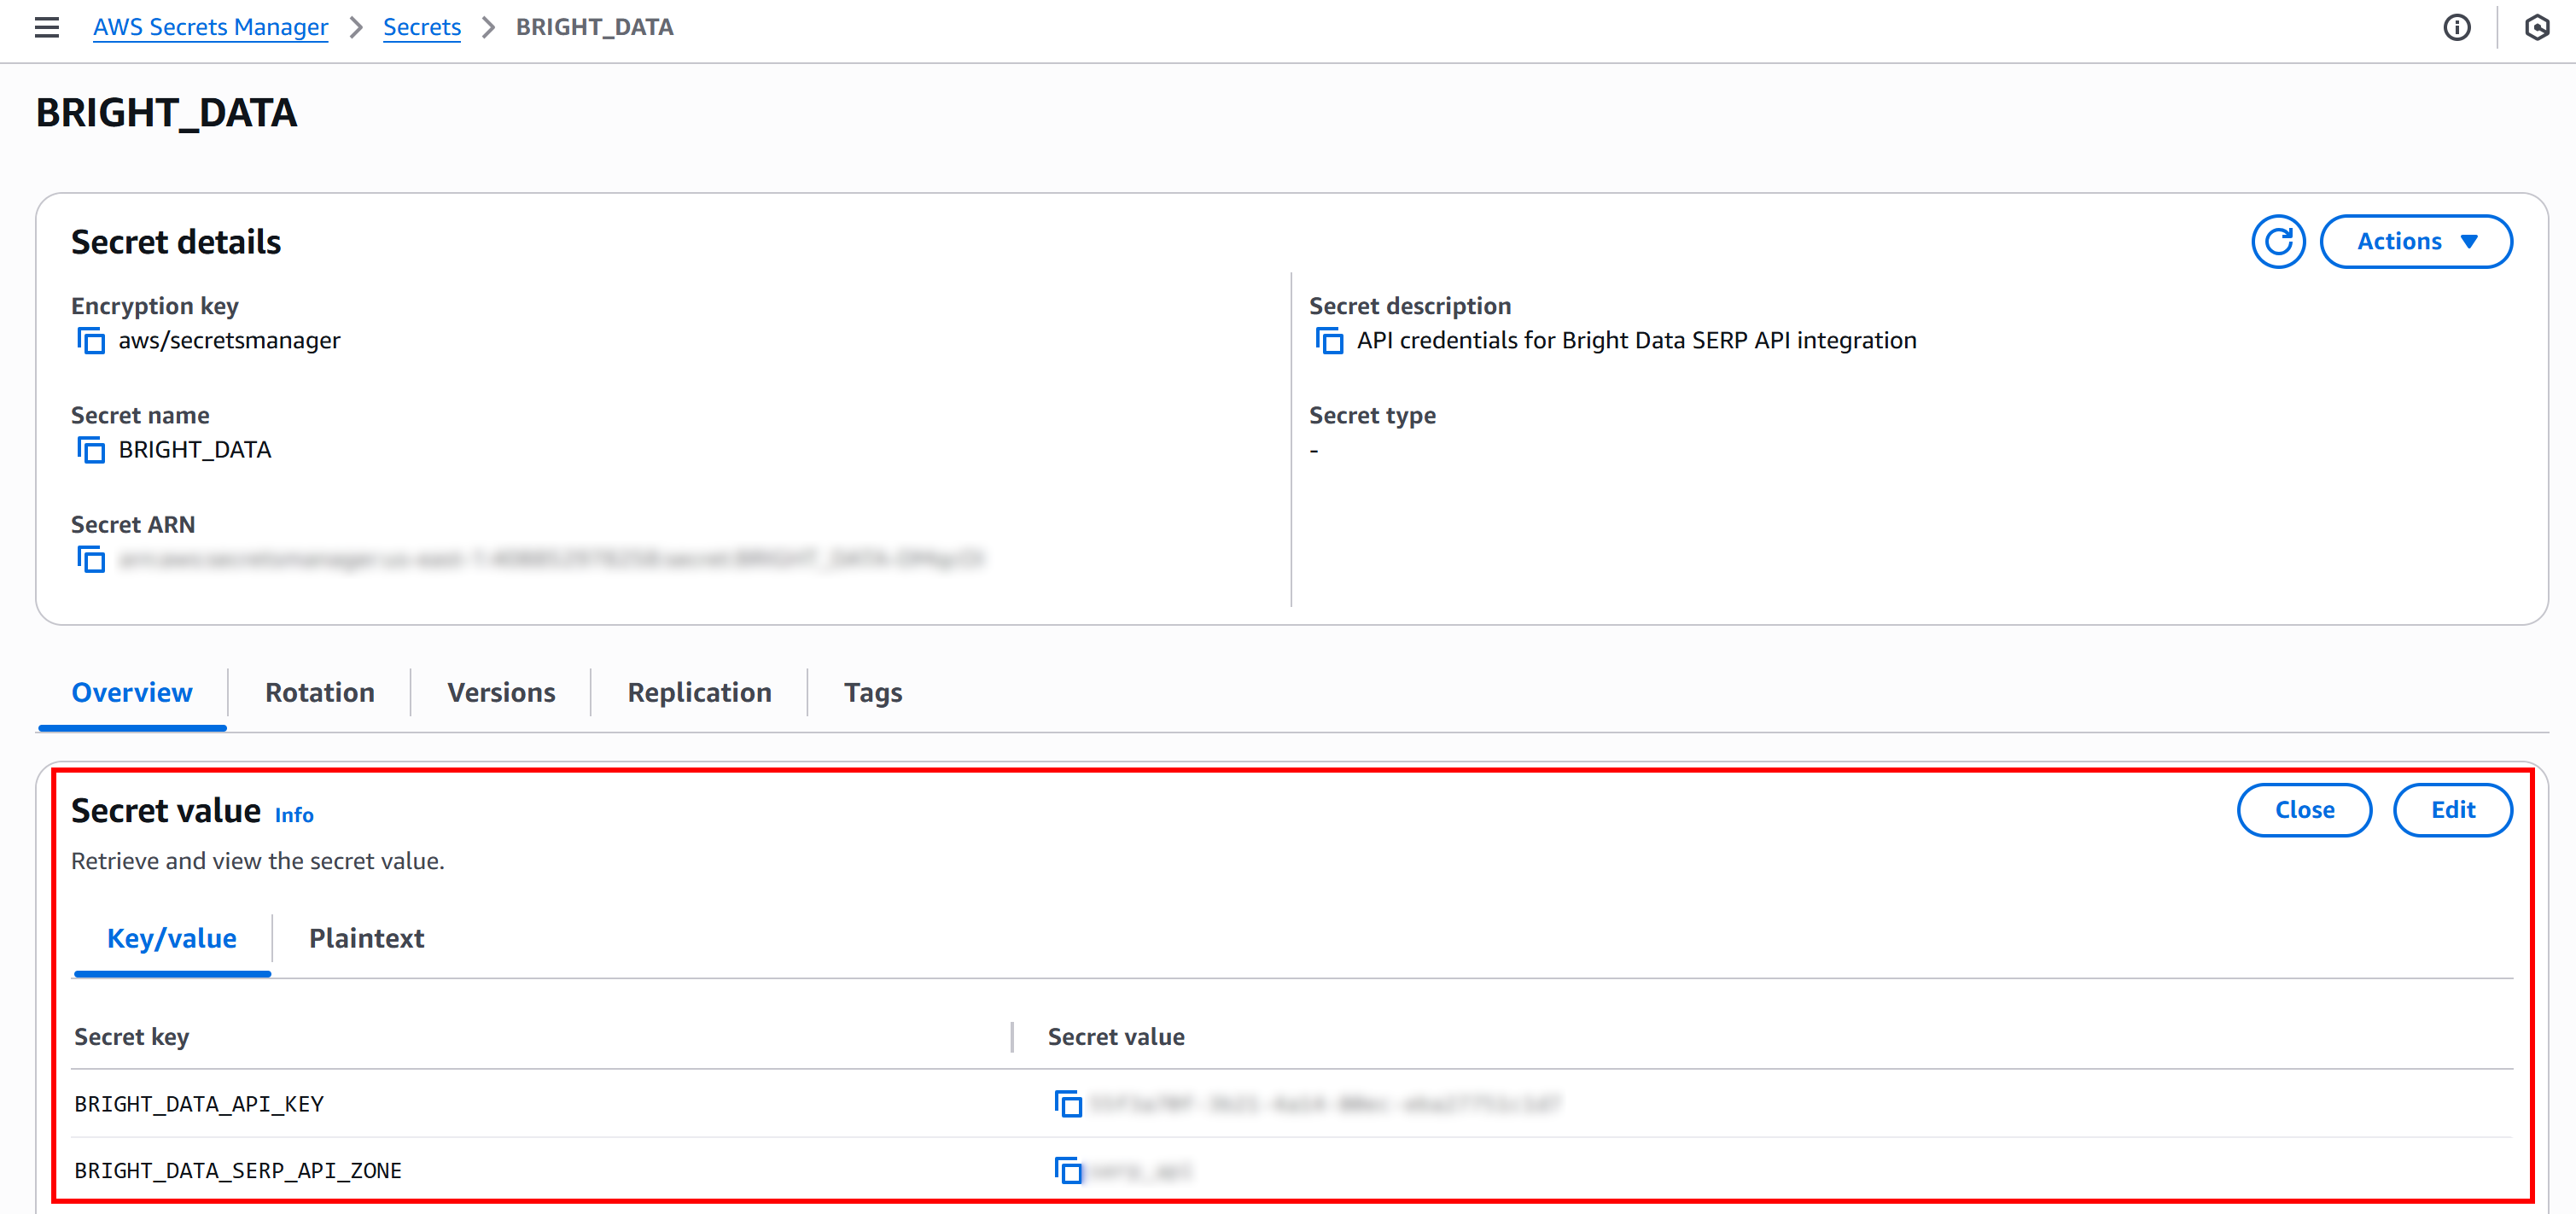Open the navigation hamburger menu
The image size is (2576, 1214).
pyautogui.click(x=46, y=28)
